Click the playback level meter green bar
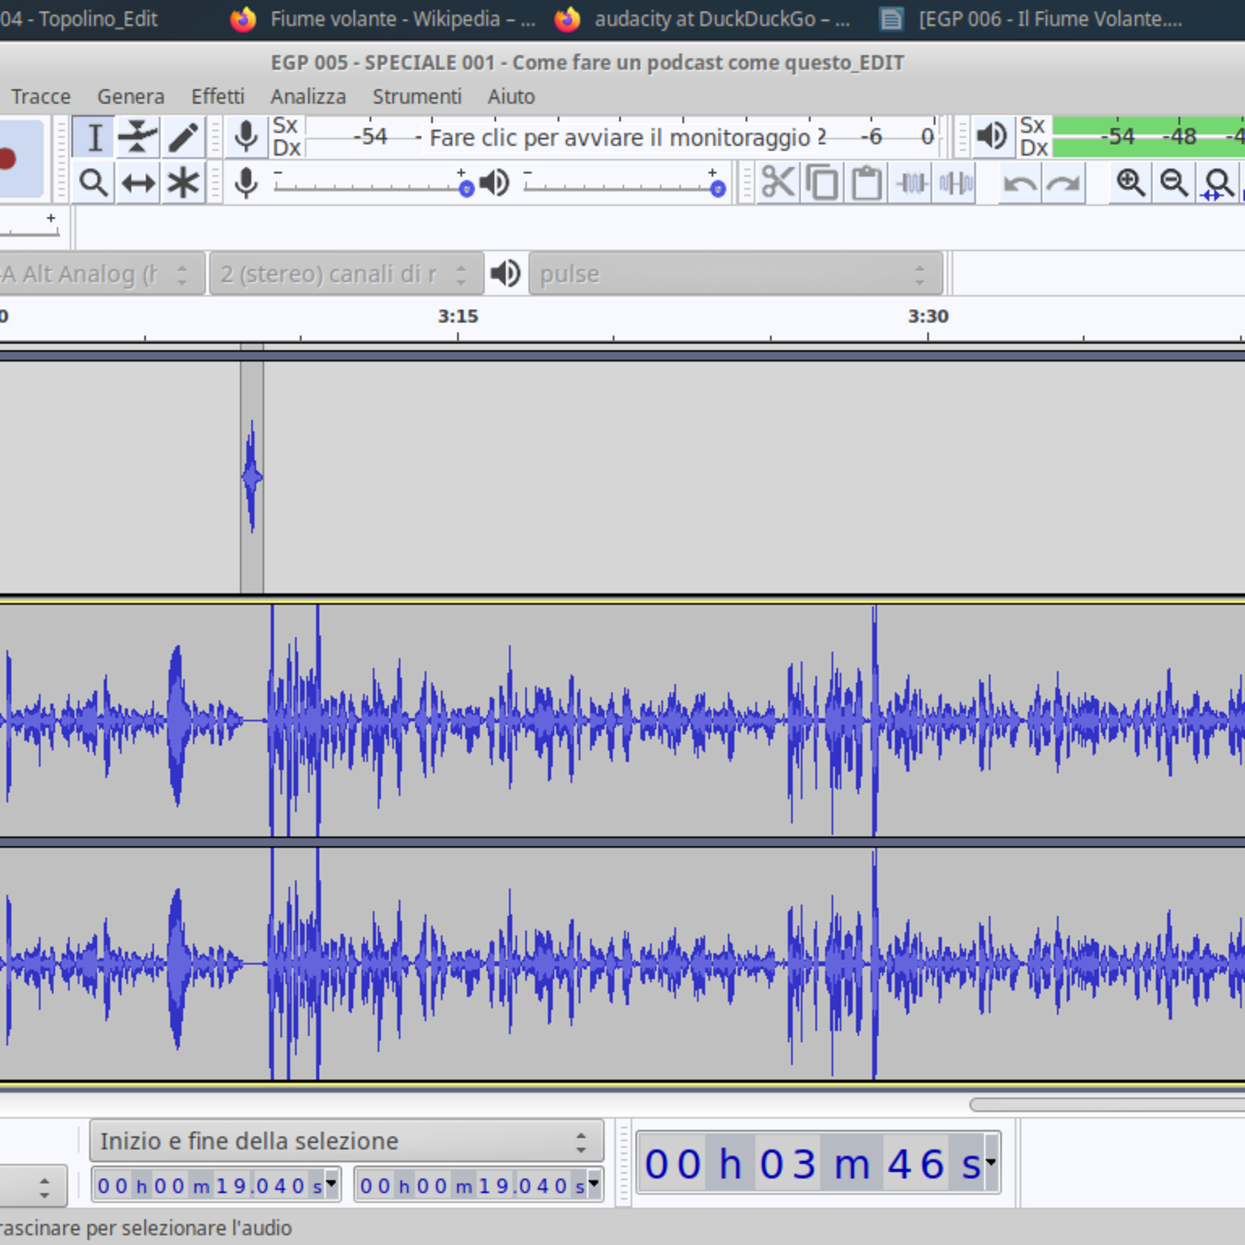 tap(1148, 137)
